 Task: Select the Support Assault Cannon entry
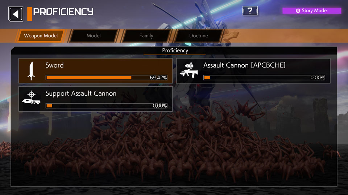tap(96, 99)
